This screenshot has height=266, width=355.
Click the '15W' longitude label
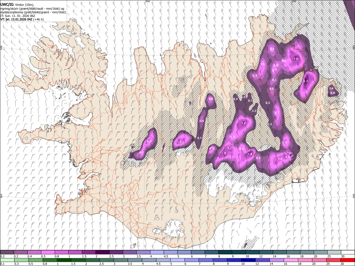click(x=294, y=1)
